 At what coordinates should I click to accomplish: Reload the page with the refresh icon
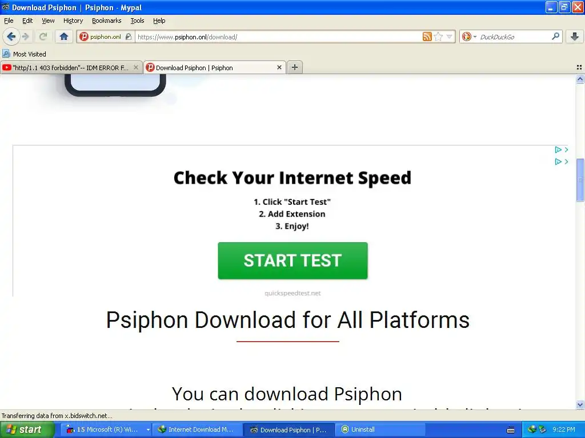43,36
